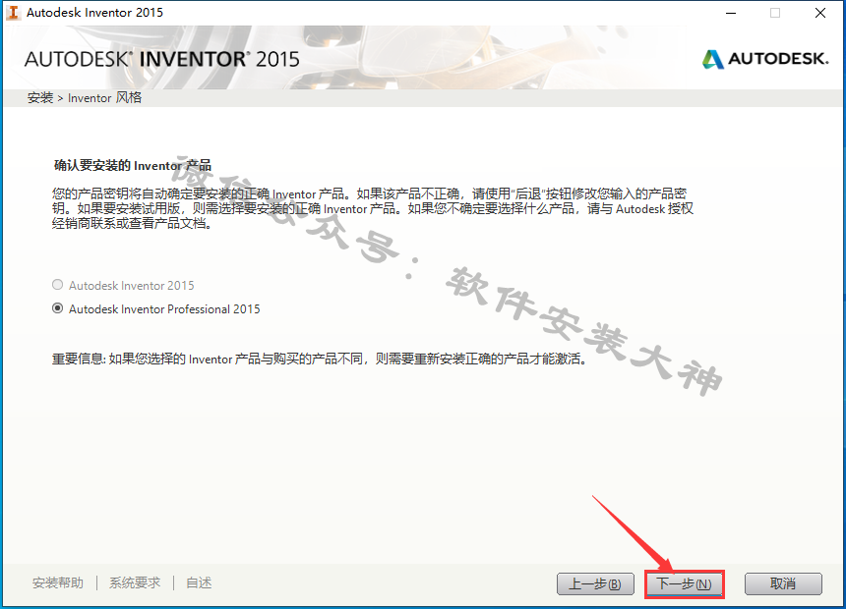This screenshot has height=609, width=846.
Task: Click the AUTODESK INVENTOR 2015 banner title
Action: coord(162,59)
